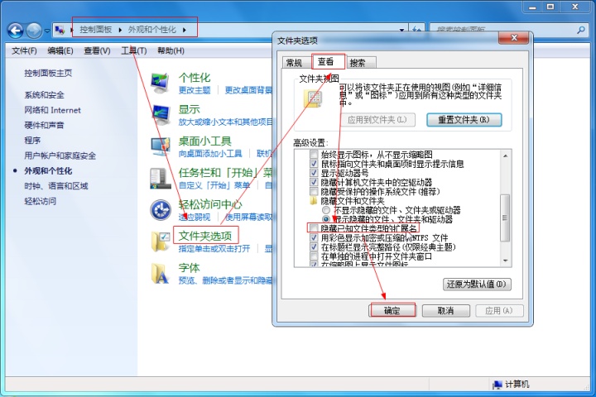Open the 更改主题 link
Screen dimensions: 596x397
(195, 90)
